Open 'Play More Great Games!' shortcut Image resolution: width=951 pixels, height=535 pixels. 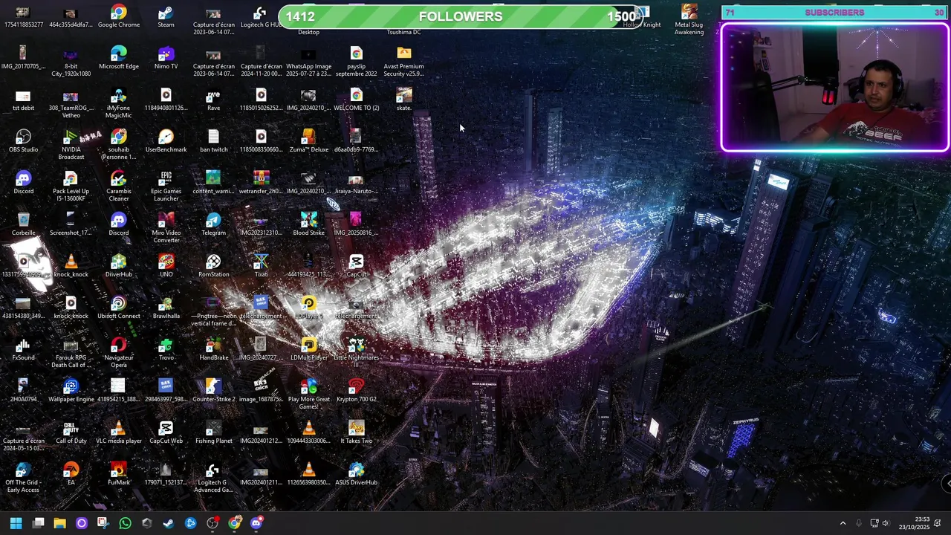point(309,395)
